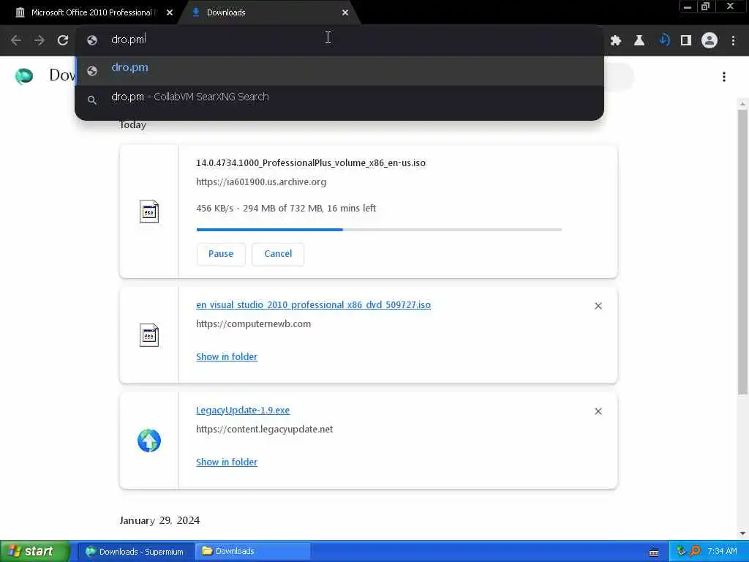The height and width of the screenshot is (562, 749).
Task: Select the dro.pm URL suggestion
Action: [x=339, y=71]
